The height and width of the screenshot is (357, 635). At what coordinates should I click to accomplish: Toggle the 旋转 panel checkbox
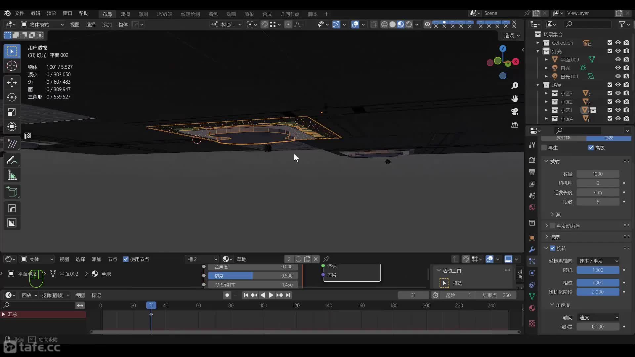tap(552, 248)
